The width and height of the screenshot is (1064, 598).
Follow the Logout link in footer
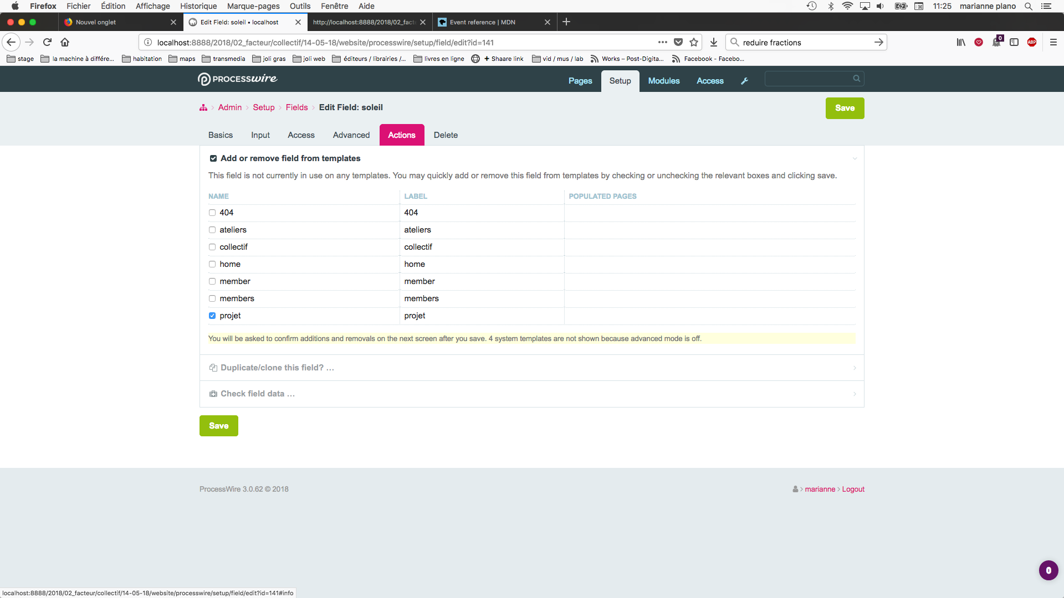tap(853, 489)
